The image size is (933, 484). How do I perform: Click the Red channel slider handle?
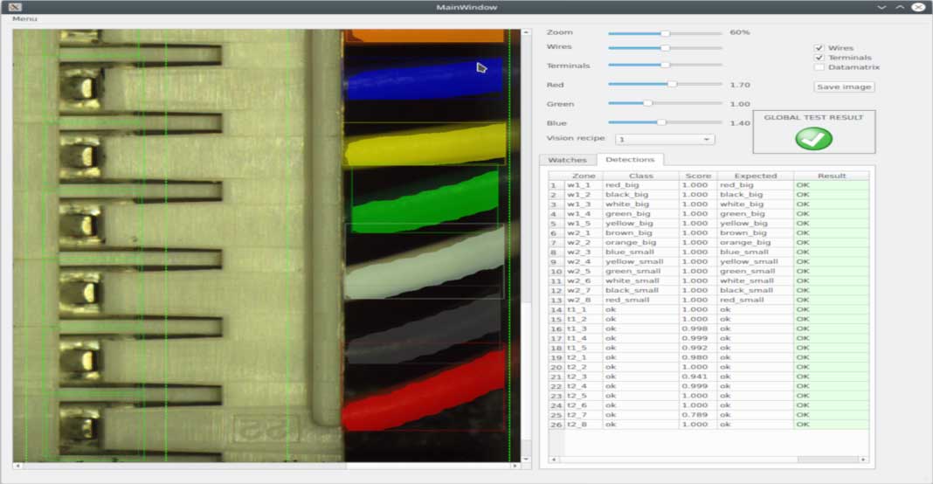[672, 85]
